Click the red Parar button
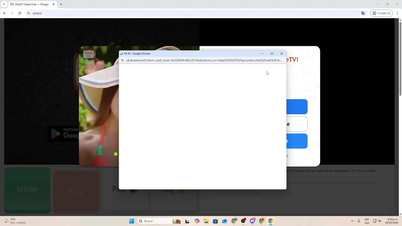The height and width of the screenshot is (226, 402). point(76,192)
